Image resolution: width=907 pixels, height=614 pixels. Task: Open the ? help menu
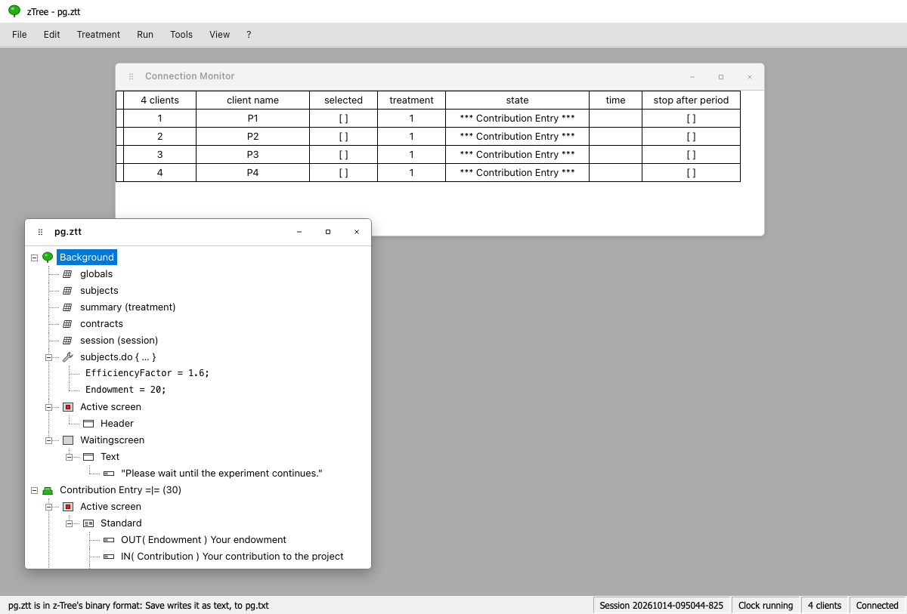tap(249, 35)
